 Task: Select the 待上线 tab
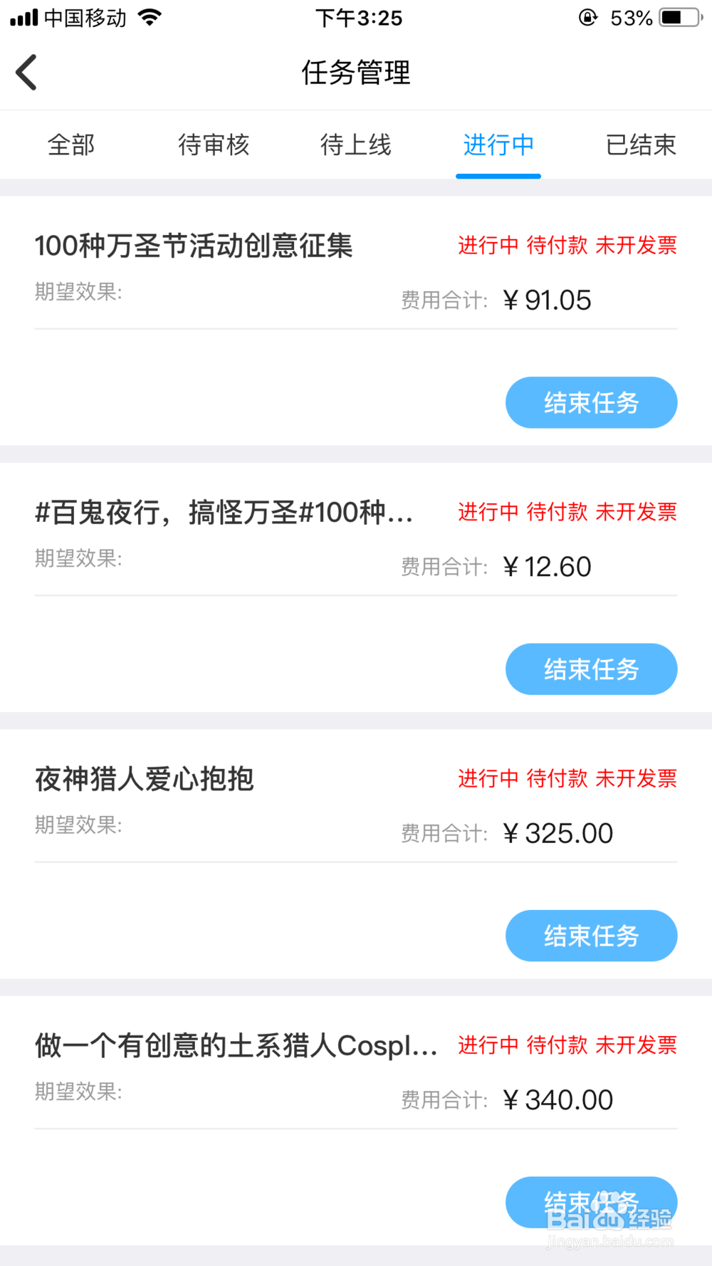[x=356, y=145]
